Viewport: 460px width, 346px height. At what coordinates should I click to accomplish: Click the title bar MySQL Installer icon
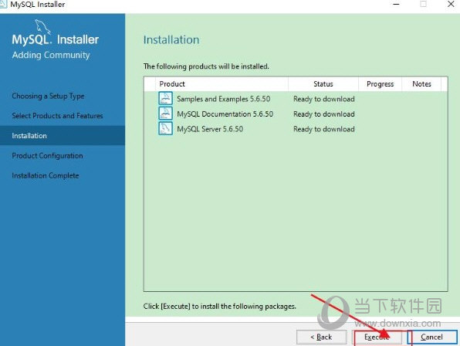pyautogui.click(x=3, y=4)
